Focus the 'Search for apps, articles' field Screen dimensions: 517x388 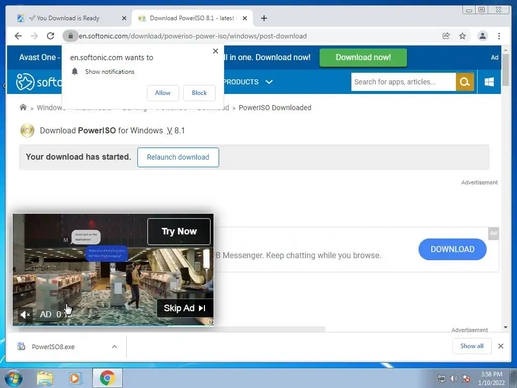click(x=403, y=82)
